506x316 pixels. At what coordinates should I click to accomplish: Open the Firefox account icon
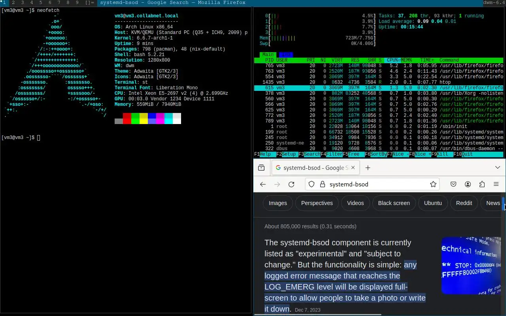(468, 184)
